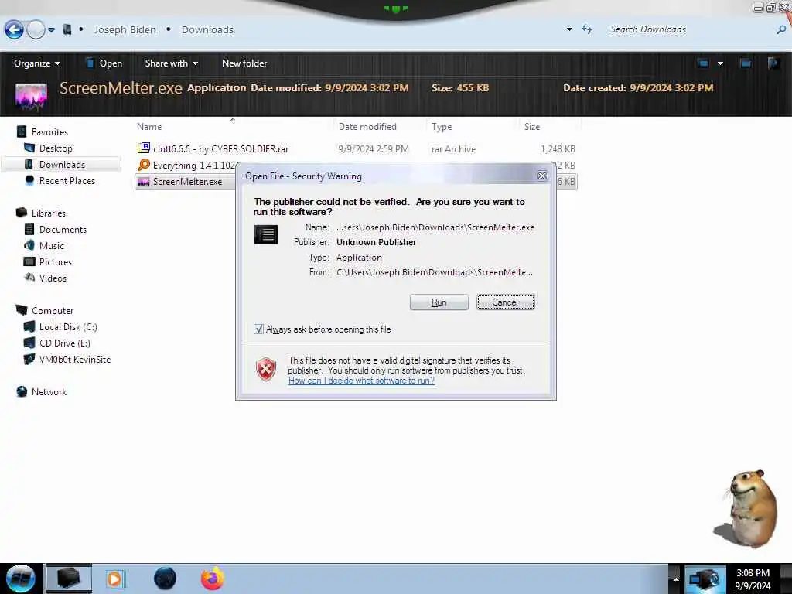Viewport: 792px width, 594px height.
Task: Open How can I decide what software link
Action: click(x=361, y=381)
